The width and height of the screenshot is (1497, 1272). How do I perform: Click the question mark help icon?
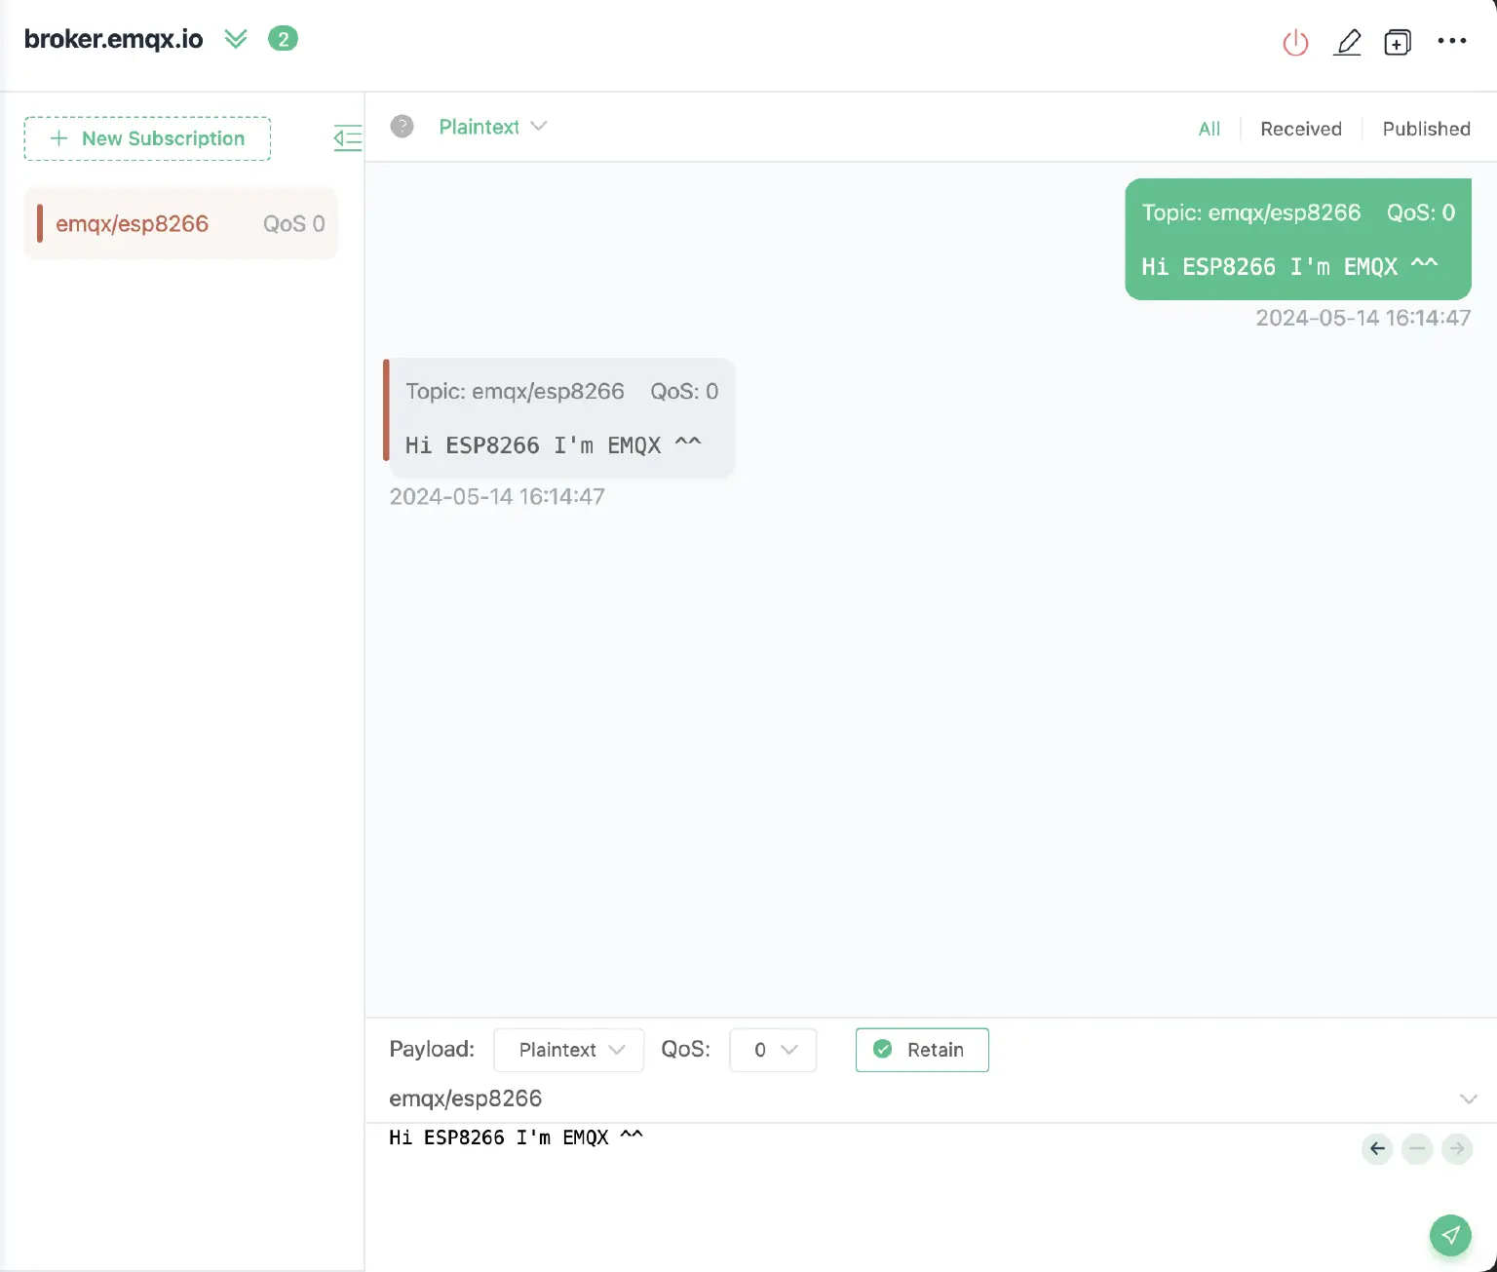[402, 127]
